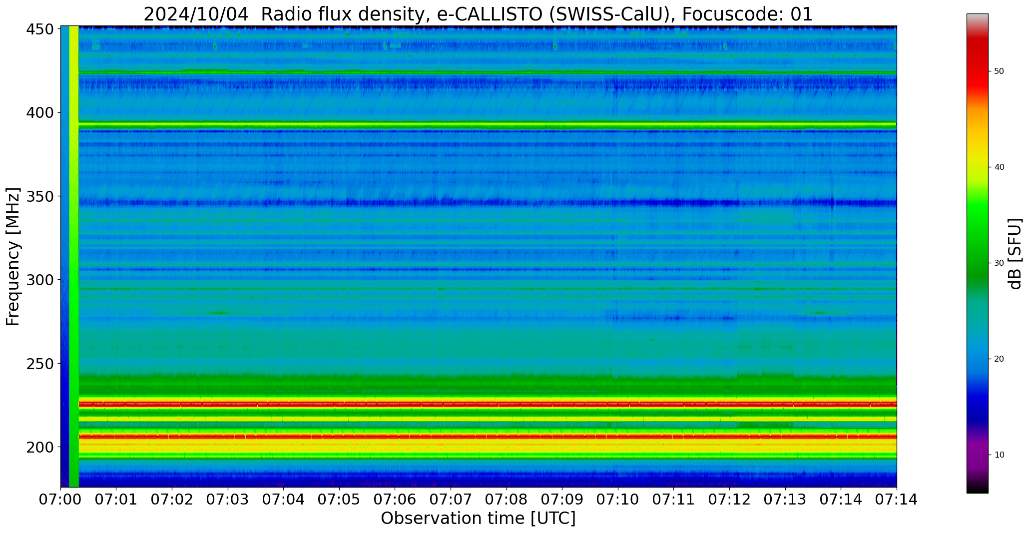Click the red region of the colorbar
The image size is (1030, 533).
pyautogui.click(x=977, y=65)
